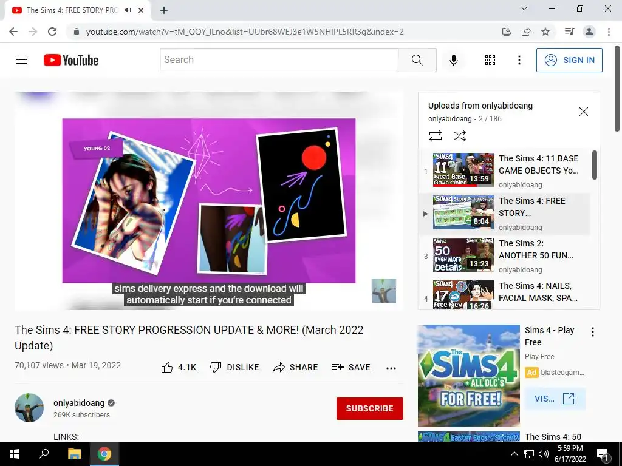The image size is (622, 466).
Task: Open the Sims 4 Play Free ad image
Action: [468, 375]
